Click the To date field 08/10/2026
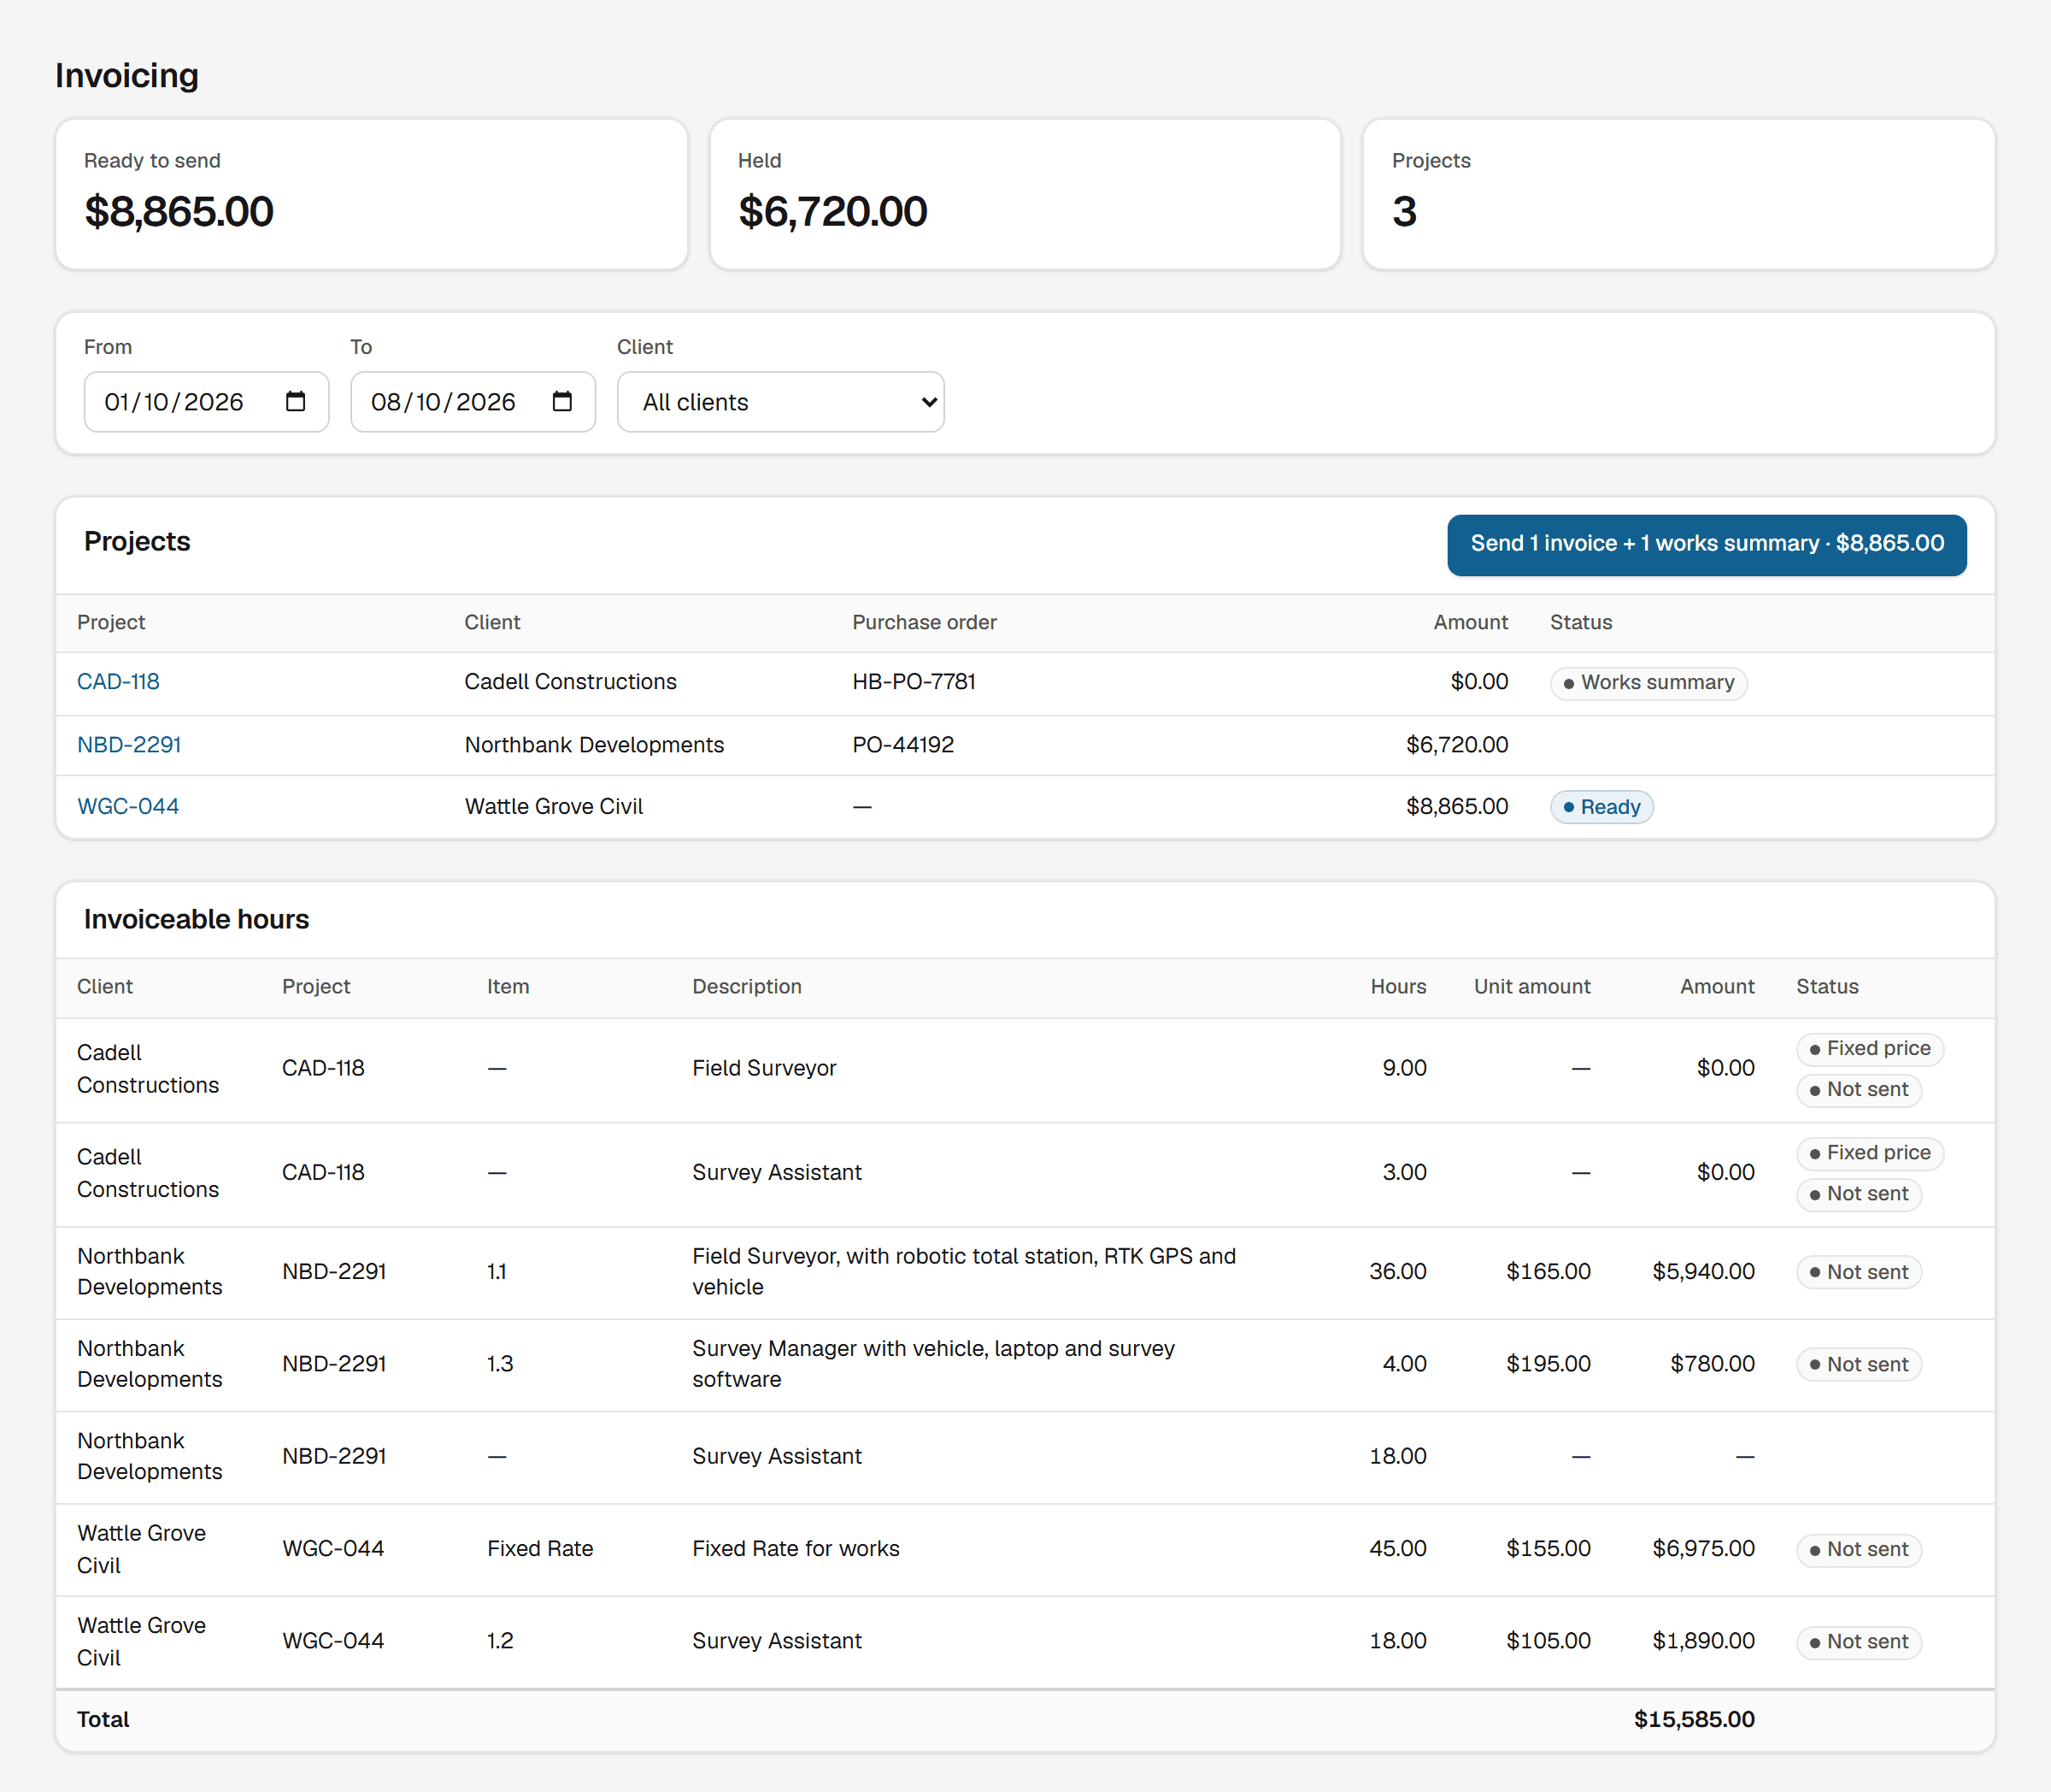 pos(473,402)
